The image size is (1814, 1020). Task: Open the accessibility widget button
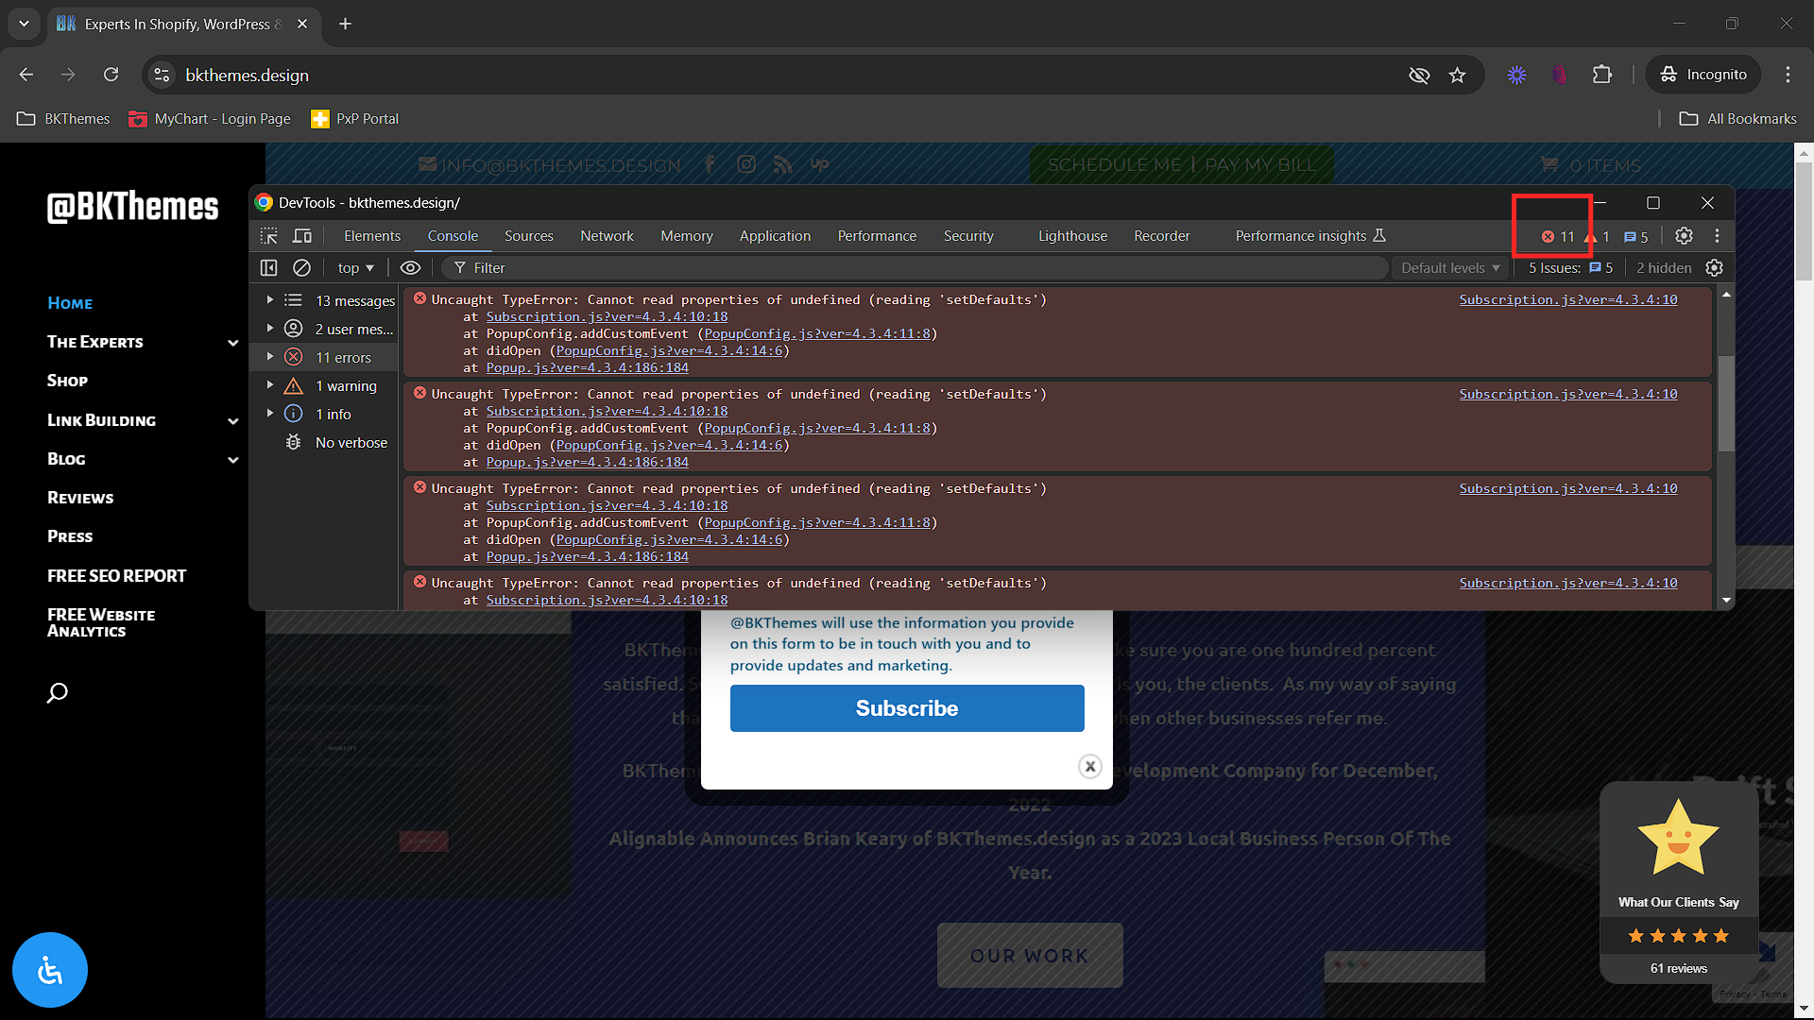point(50,970)
